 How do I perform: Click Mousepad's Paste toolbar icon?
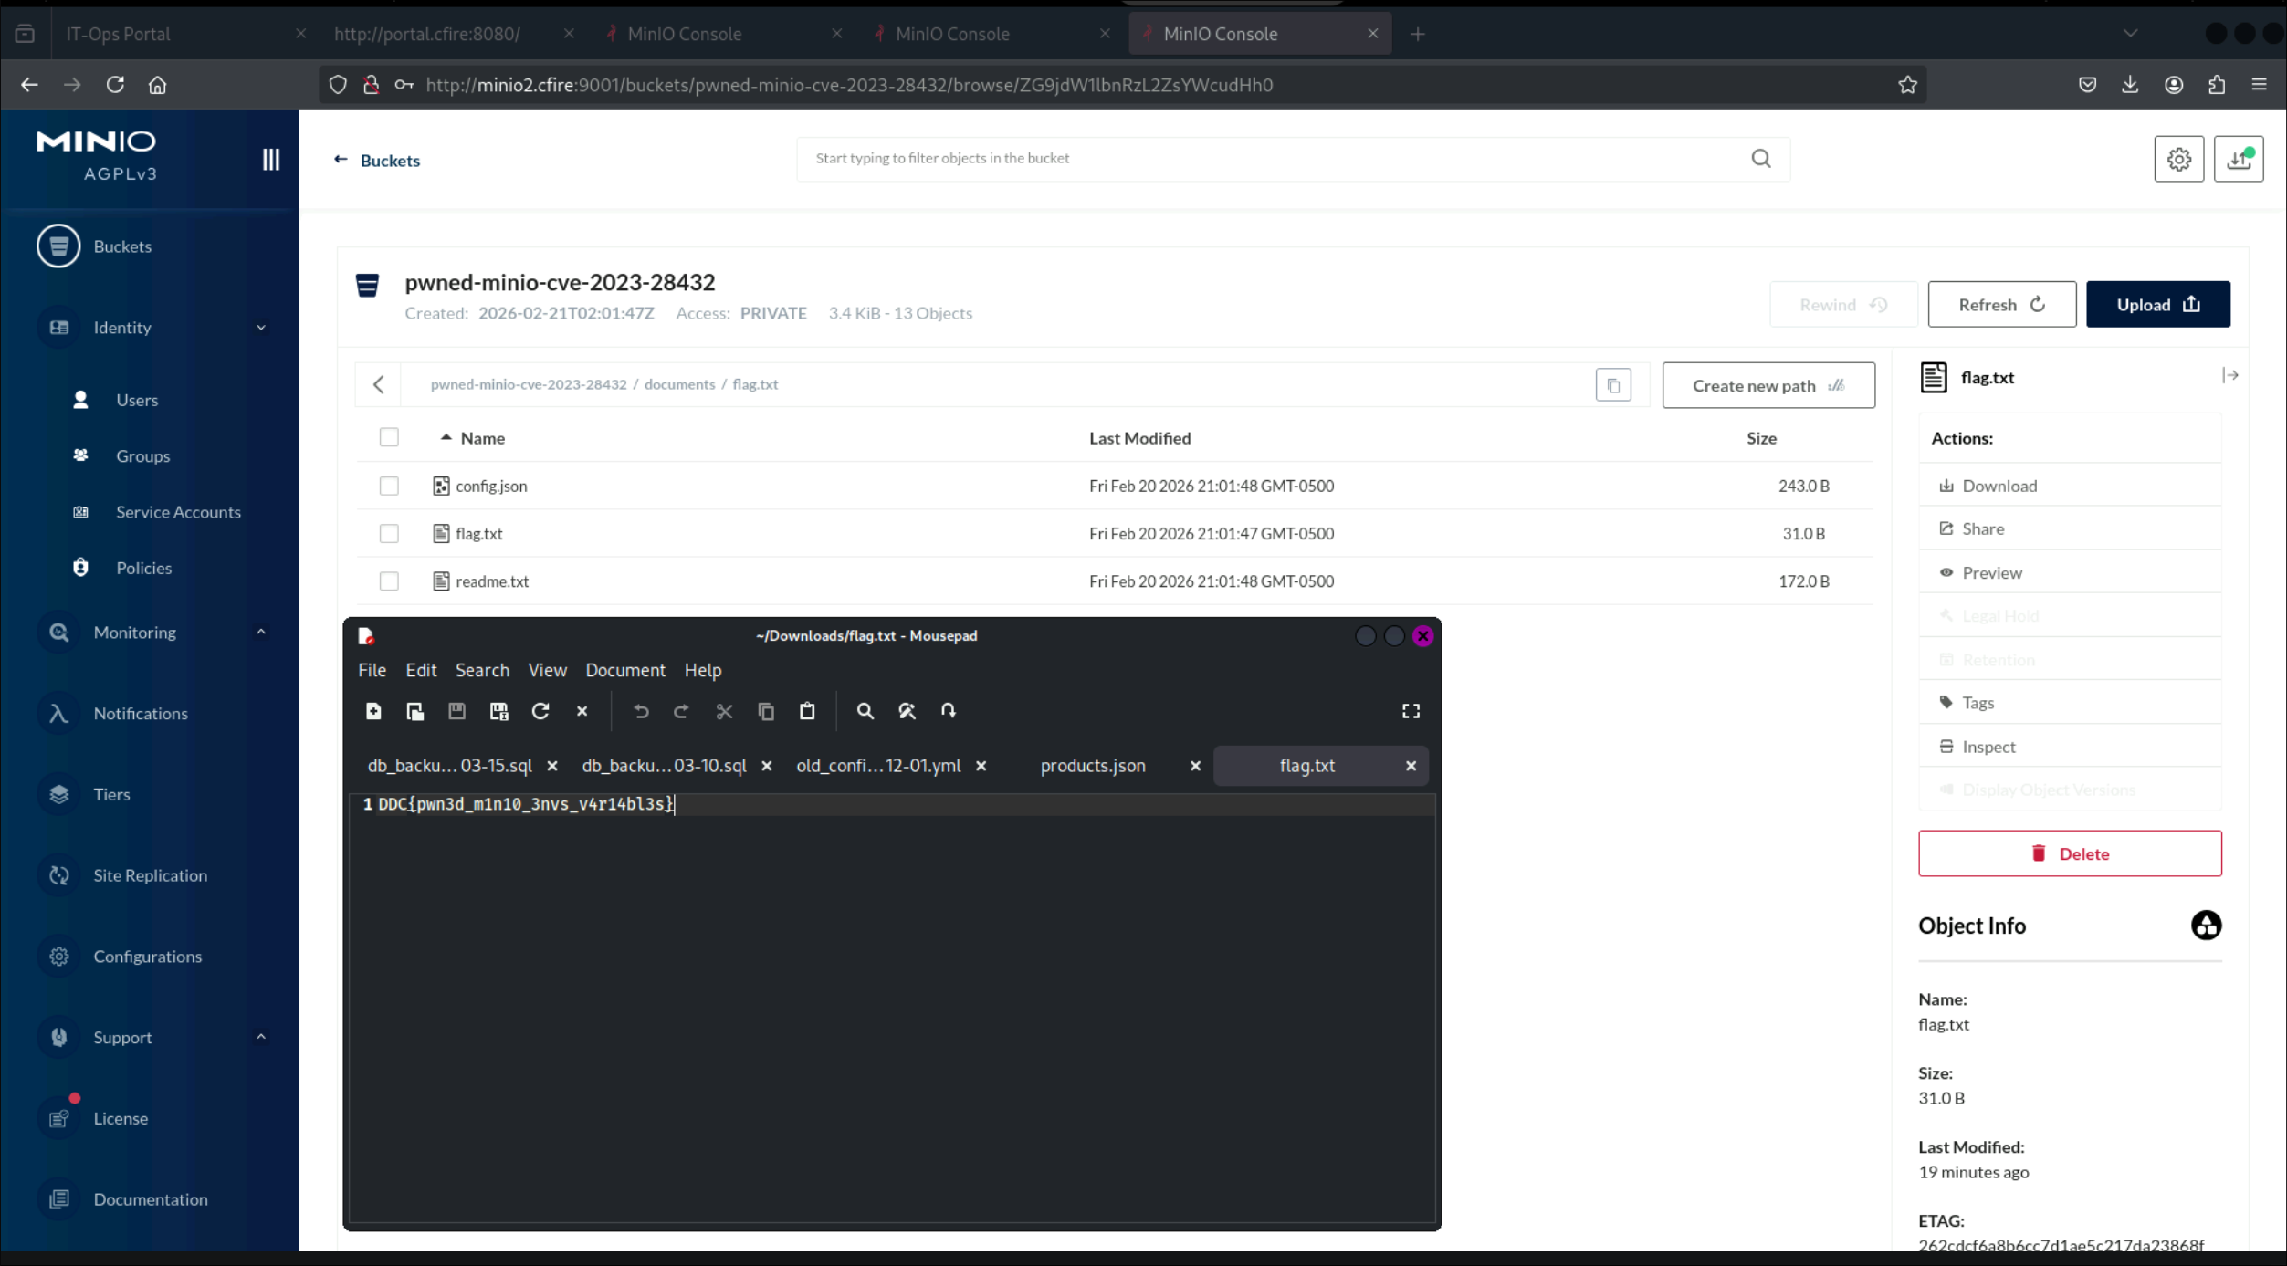click(807, 711)
